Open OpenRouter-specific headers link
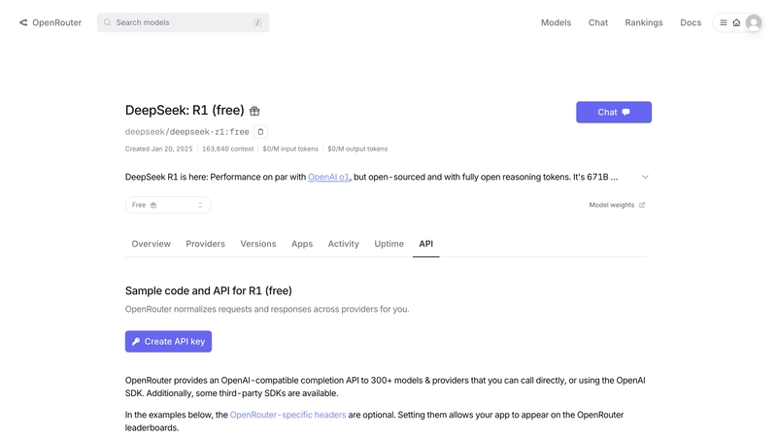 pos(287,415)
